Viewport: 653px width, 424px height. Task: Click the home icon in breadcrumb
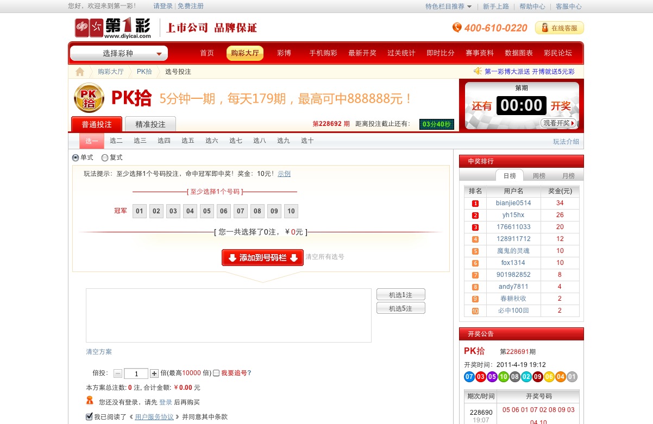80,72
